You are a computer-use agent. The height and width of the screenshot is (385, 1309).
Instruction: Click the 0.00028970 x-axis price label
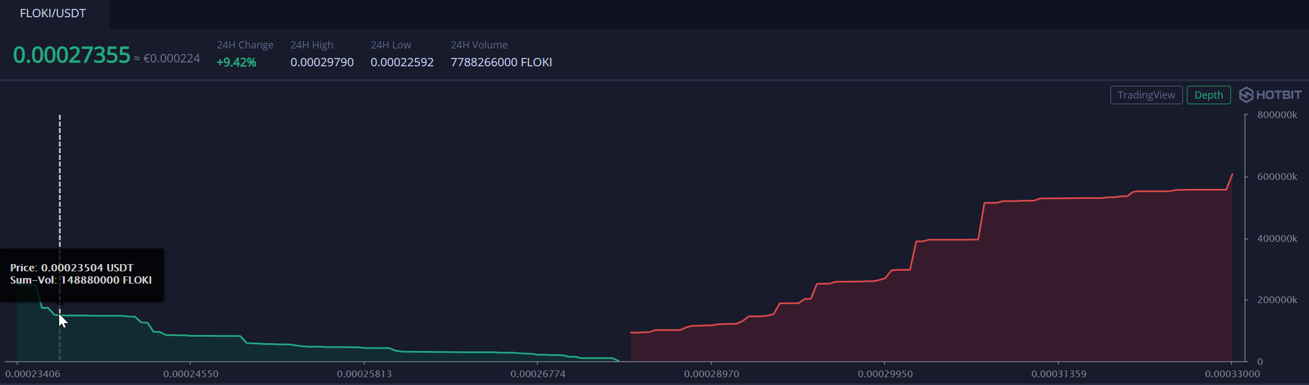[712, 374]
